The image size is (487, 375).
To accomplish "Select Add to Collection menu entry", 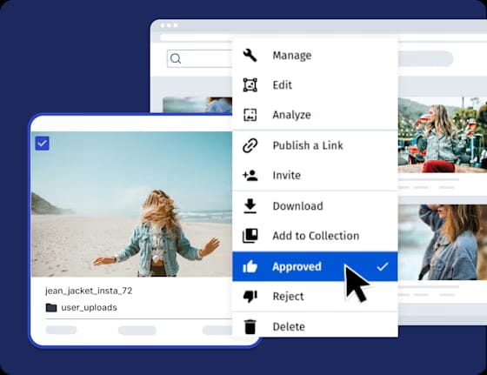I will coord(315,236).
